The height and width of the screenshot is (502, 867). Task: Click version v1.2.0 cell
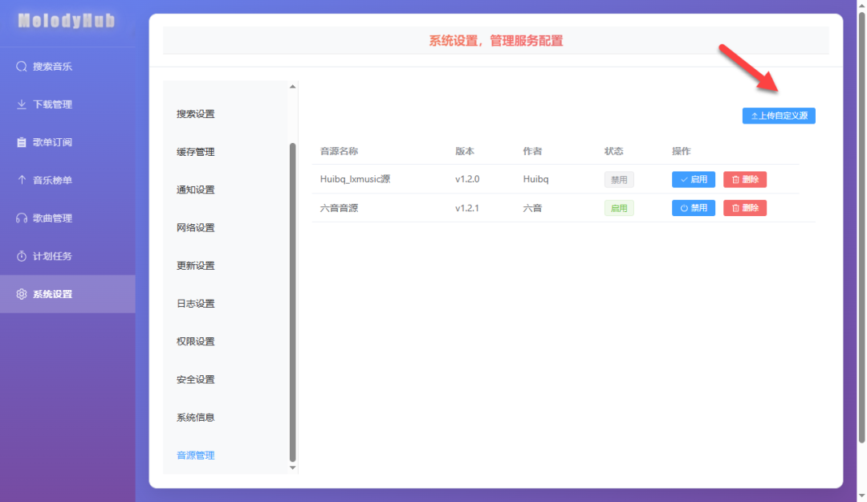(x=467, y=179)
